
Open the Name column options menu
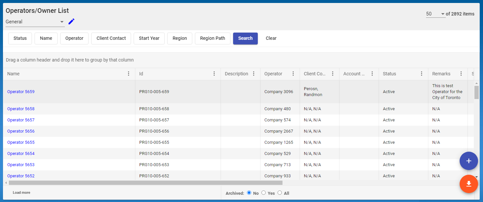[129, 74]
